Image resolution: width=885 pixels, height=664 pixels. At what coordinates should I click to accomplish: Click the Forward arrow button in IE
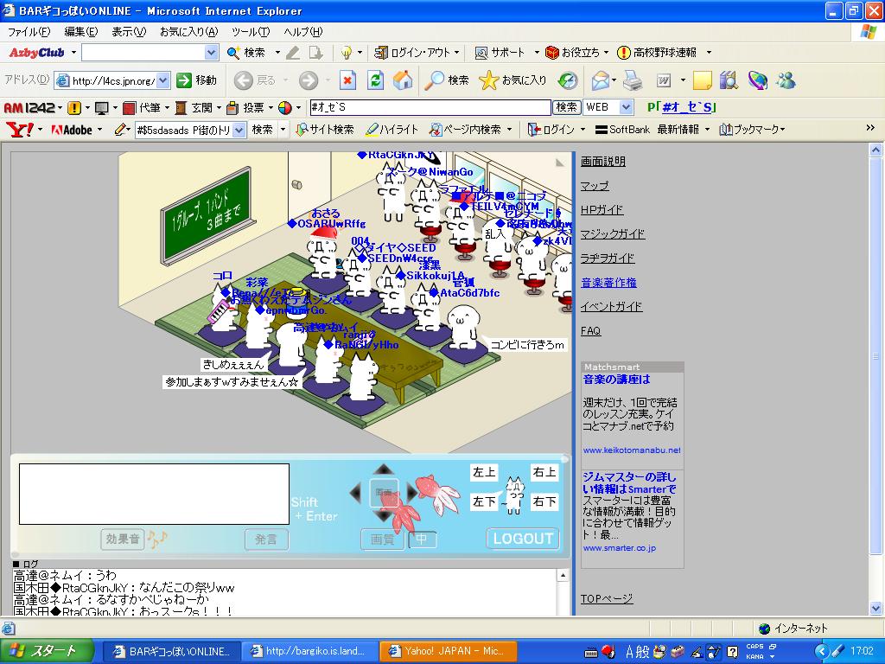(x=309, y=80)
